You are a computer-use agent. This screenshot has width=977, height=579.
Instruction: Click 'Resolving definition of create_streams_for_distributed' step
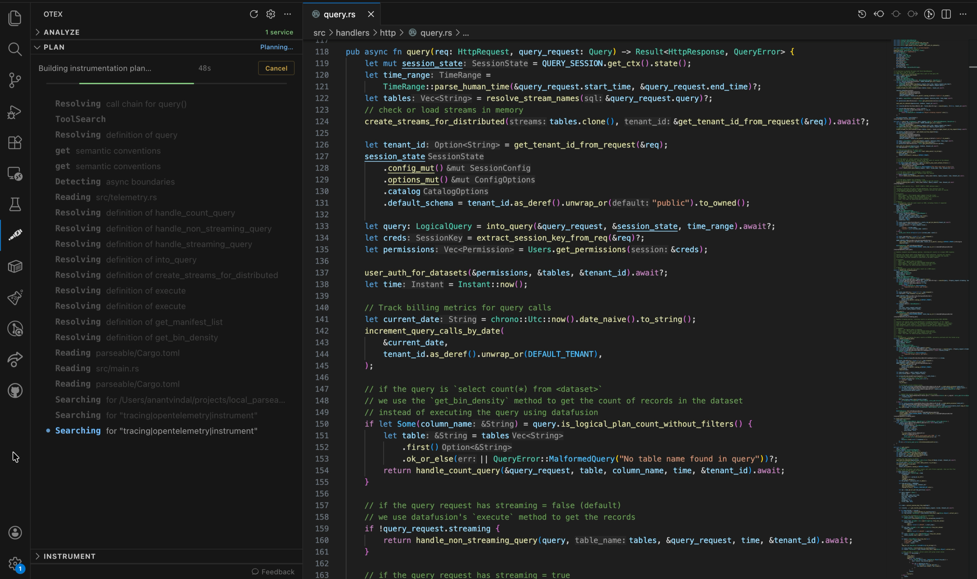pyautogui.click(x=166, y=275)
